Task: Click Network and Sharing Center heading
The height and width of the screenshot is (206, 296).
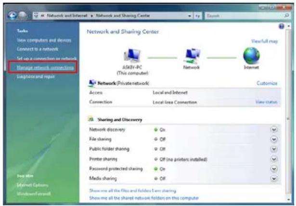Action: [123, 32]
